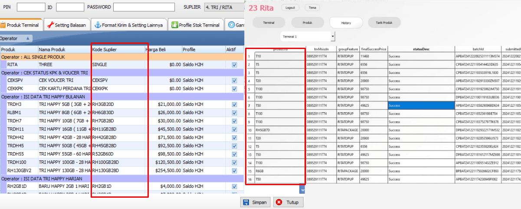521x209 pixels.
Task: Click the anchor icon on Format Kirim tab
Action: pos(98,25)
